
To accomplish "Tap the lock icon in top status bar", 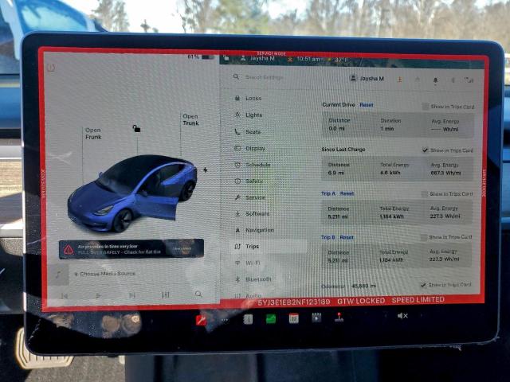I will click(226, 58).
